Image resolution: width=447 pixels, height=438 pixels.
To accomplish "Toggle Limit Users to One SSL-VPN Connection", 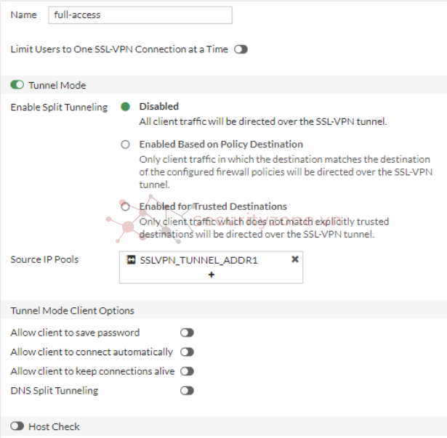I will pos(241,49).
